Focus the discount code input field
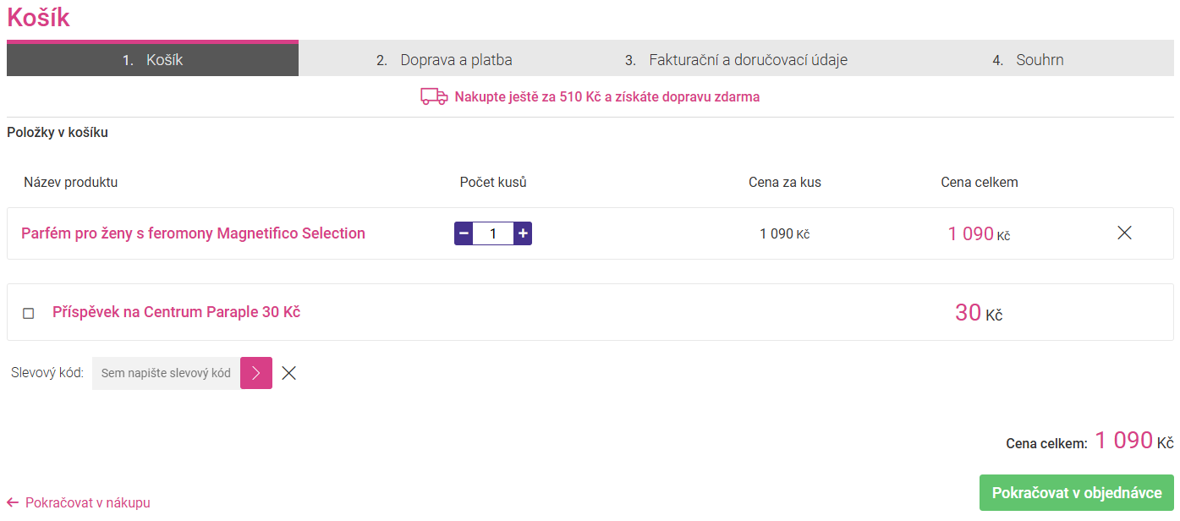The image size is (1180, 521). [166, 373]
